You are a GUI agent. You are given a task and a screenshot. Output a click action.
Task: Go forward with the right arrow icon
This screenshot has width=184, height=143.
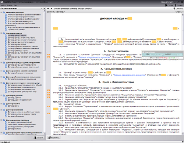point(52,8)
